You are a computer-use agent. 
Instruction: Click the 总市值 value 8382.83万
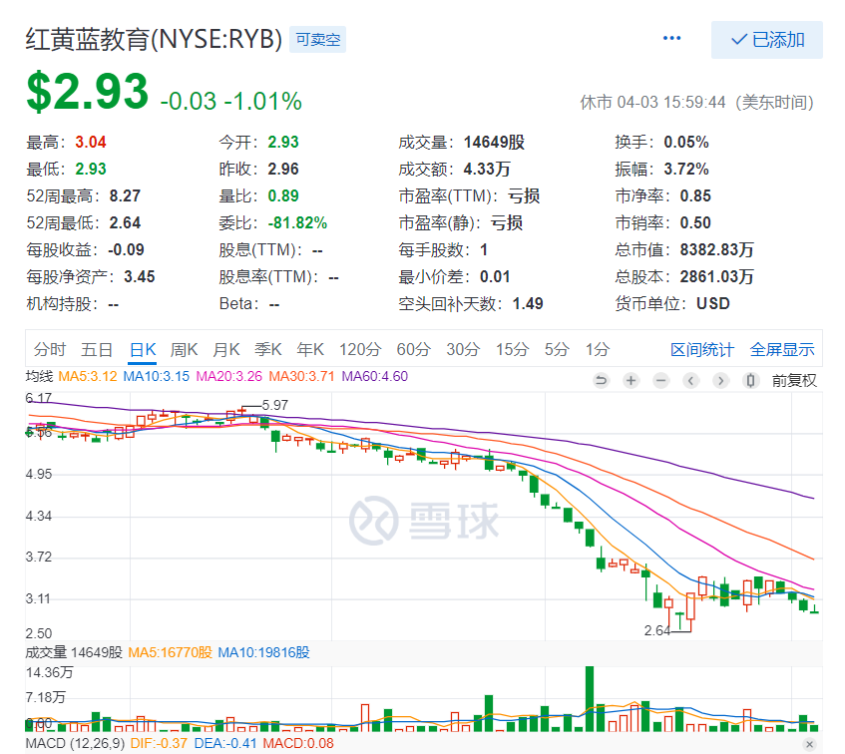(716, 249)
